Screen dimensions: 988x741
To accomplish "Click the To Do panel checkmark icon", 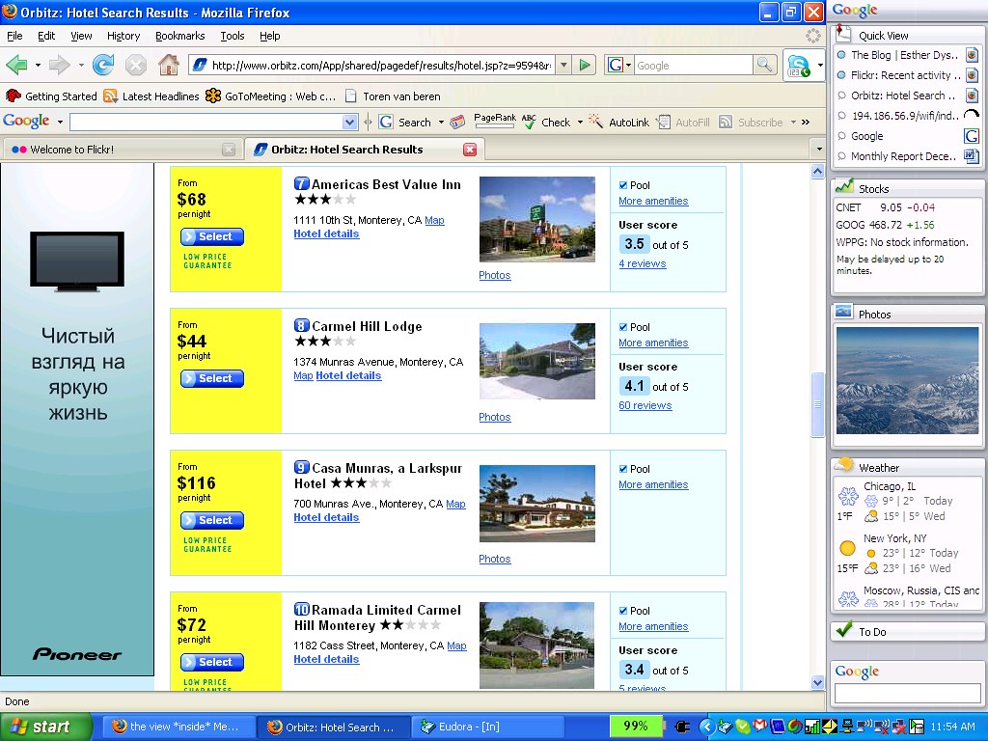I will tap(843, 630).
